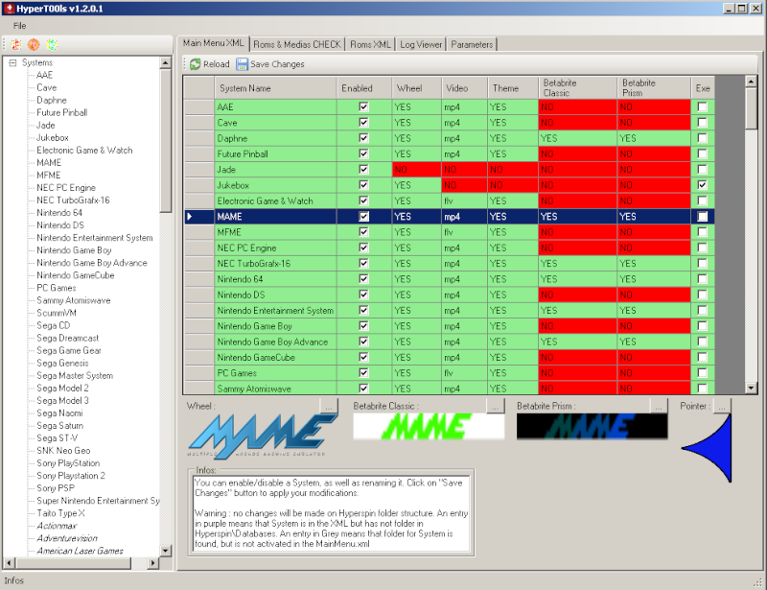Switch to the Parameters tab
The height and width of the screenshot is (590, 767).
pos(472,44)
